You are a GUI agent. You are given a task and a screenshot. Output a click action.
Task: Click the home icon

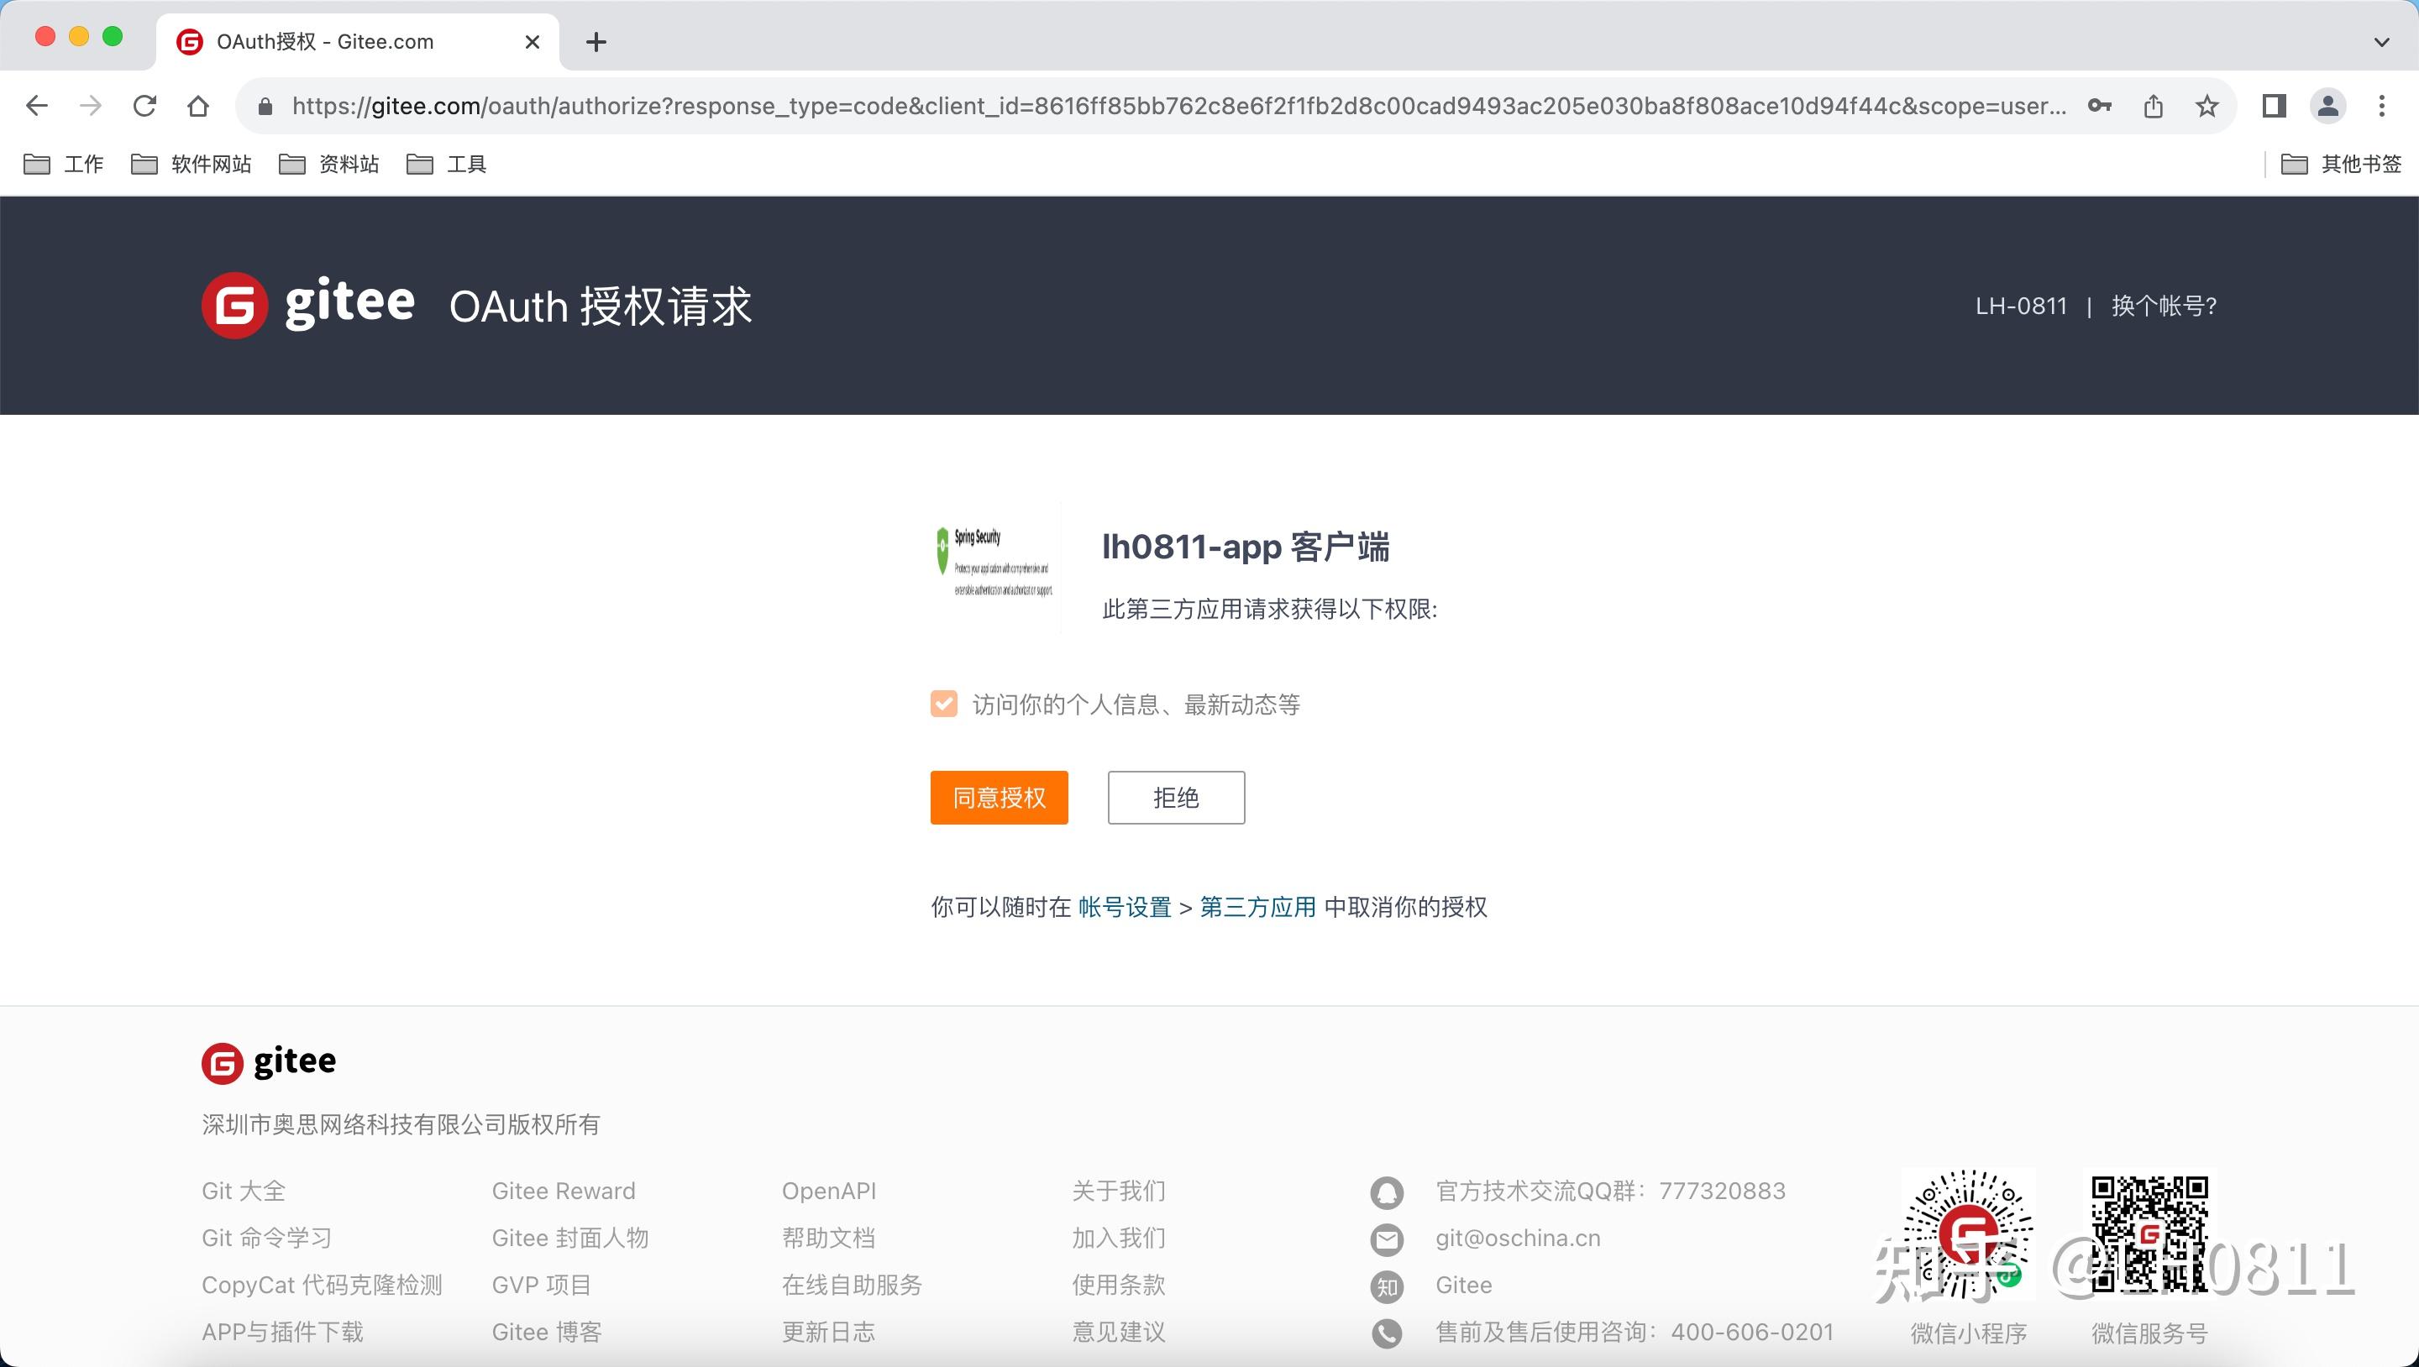(198, 105)
